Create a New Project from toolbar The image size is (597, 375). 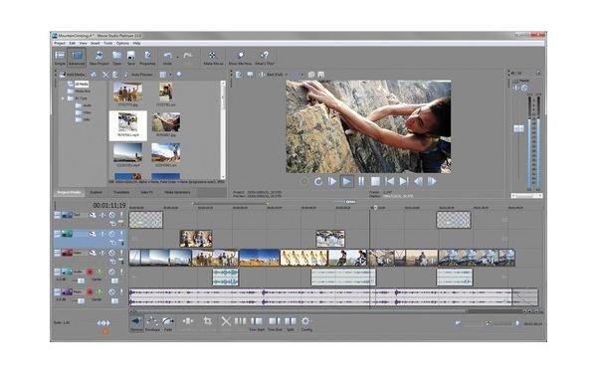click(x=99, y=58)
